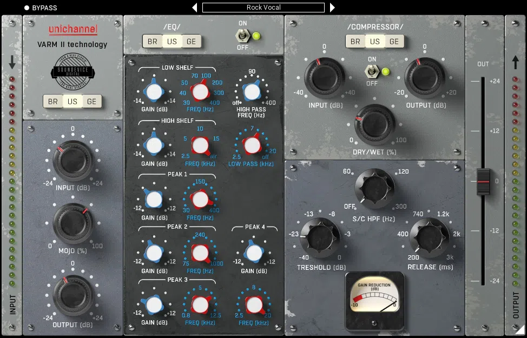Click the +12 mark on OUT fader track
Image resolution: width=527 pixels, height=338 pixels.
tap(475, 131)
